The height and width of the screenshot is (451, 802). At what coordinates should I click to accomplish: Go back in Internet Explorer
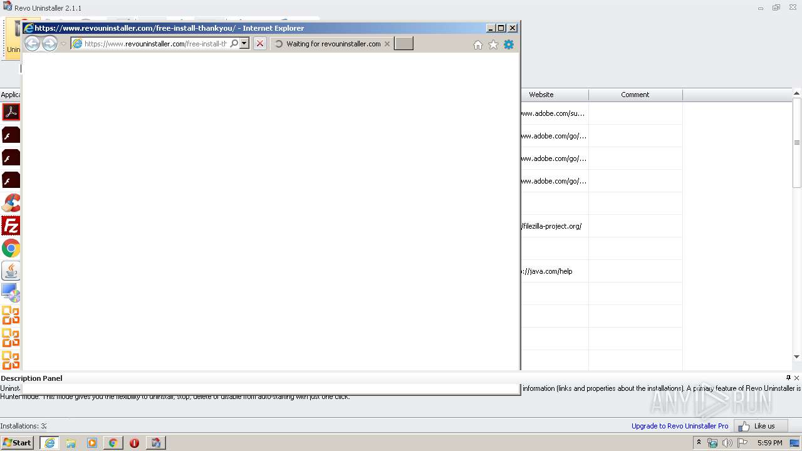[x=32, y=43]
